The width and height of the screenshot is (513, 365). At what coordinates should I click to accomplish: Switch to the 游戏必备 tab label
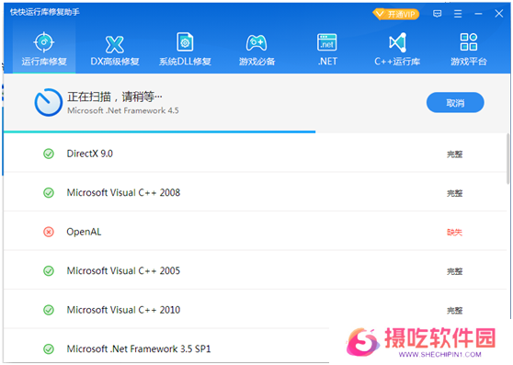tap(256, 62)
